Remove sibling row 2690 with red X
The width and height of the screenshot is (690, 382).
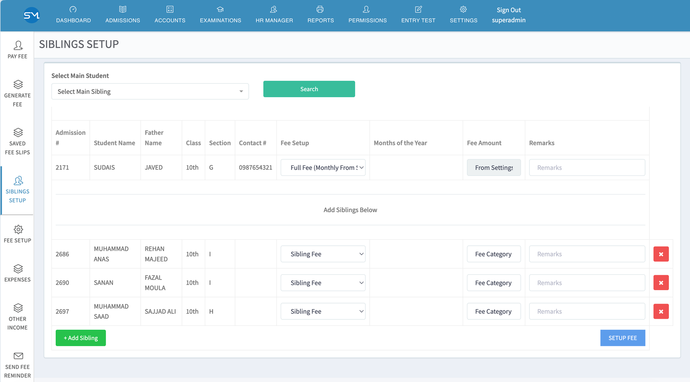click(661, 283)
